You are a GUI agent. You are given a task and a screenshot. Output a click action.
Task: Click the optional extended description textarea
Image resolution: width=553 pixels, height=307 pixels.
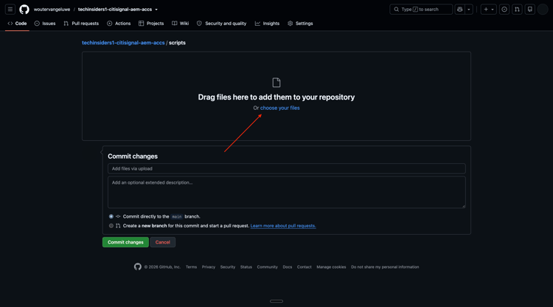point(286,193)
